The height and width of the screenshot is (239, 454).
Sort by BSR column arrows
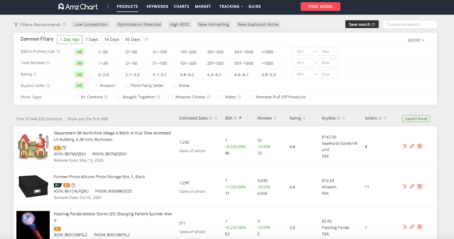tap(240, 118)
